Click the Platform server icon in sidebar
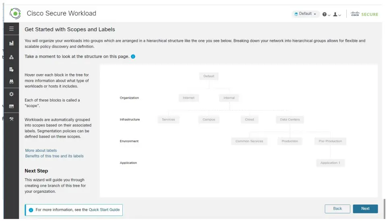Viewport: 387px width, 221px height. point(11,106)
